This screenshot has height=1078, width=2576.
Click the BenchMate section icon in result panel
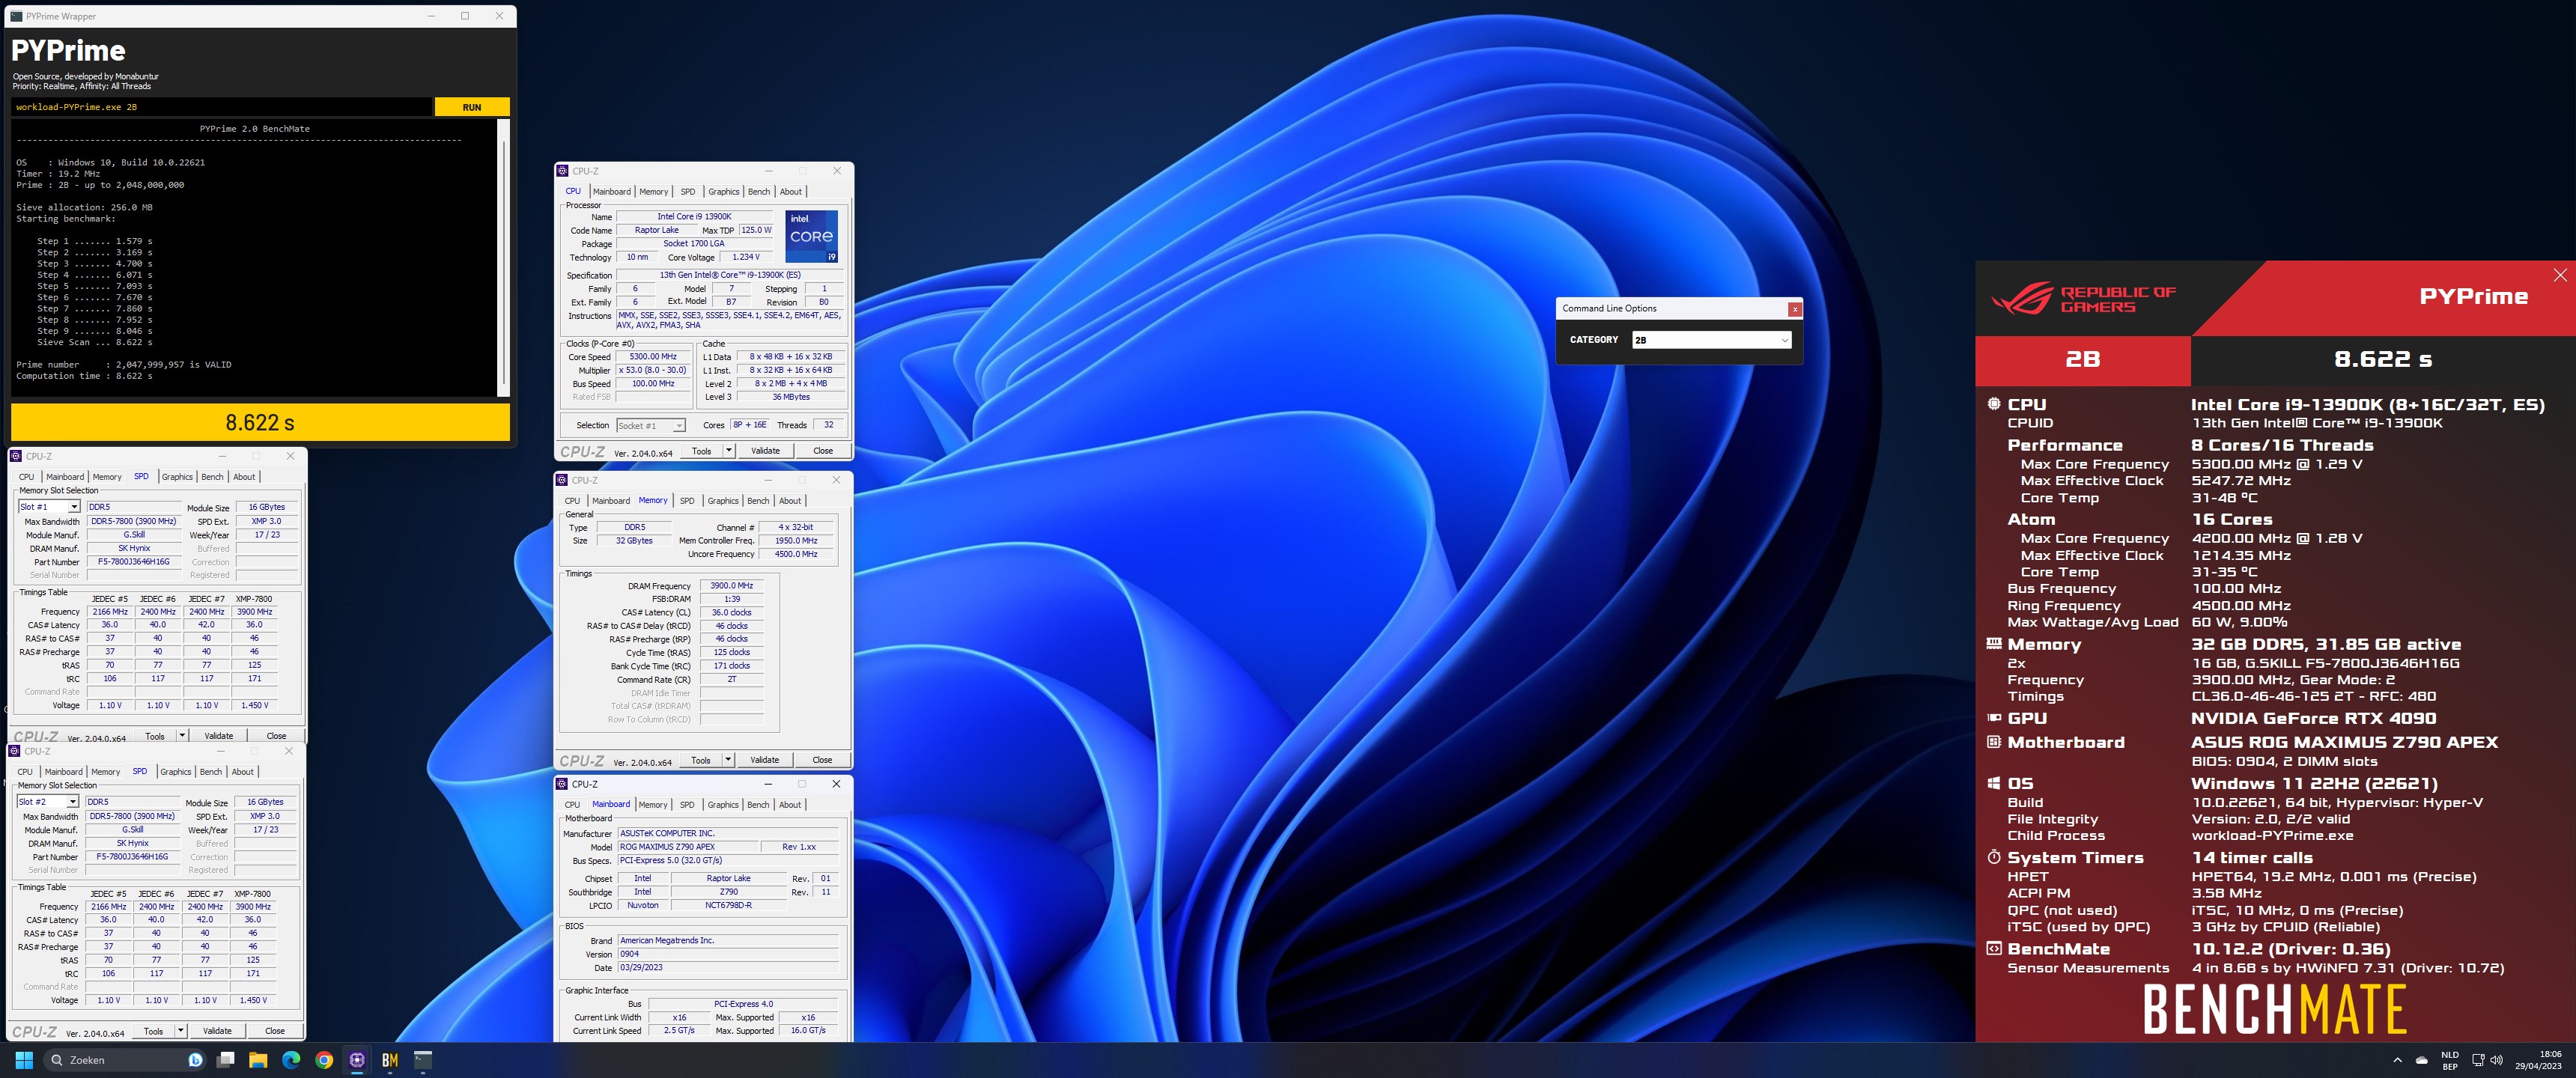1994,948
